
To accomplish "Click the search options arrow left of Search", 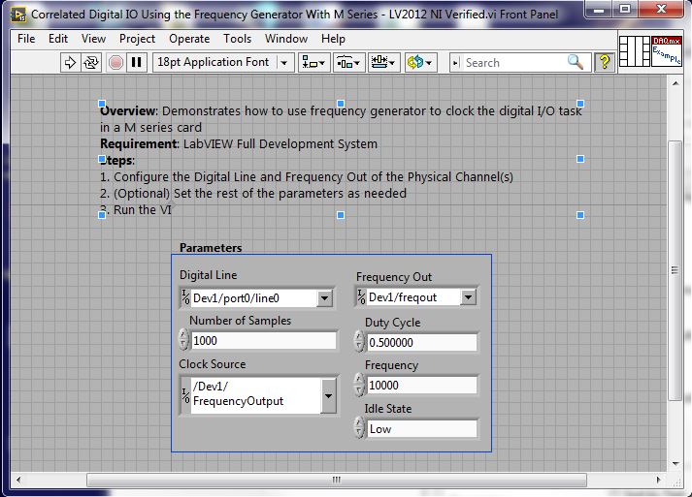I will point(456,63).
